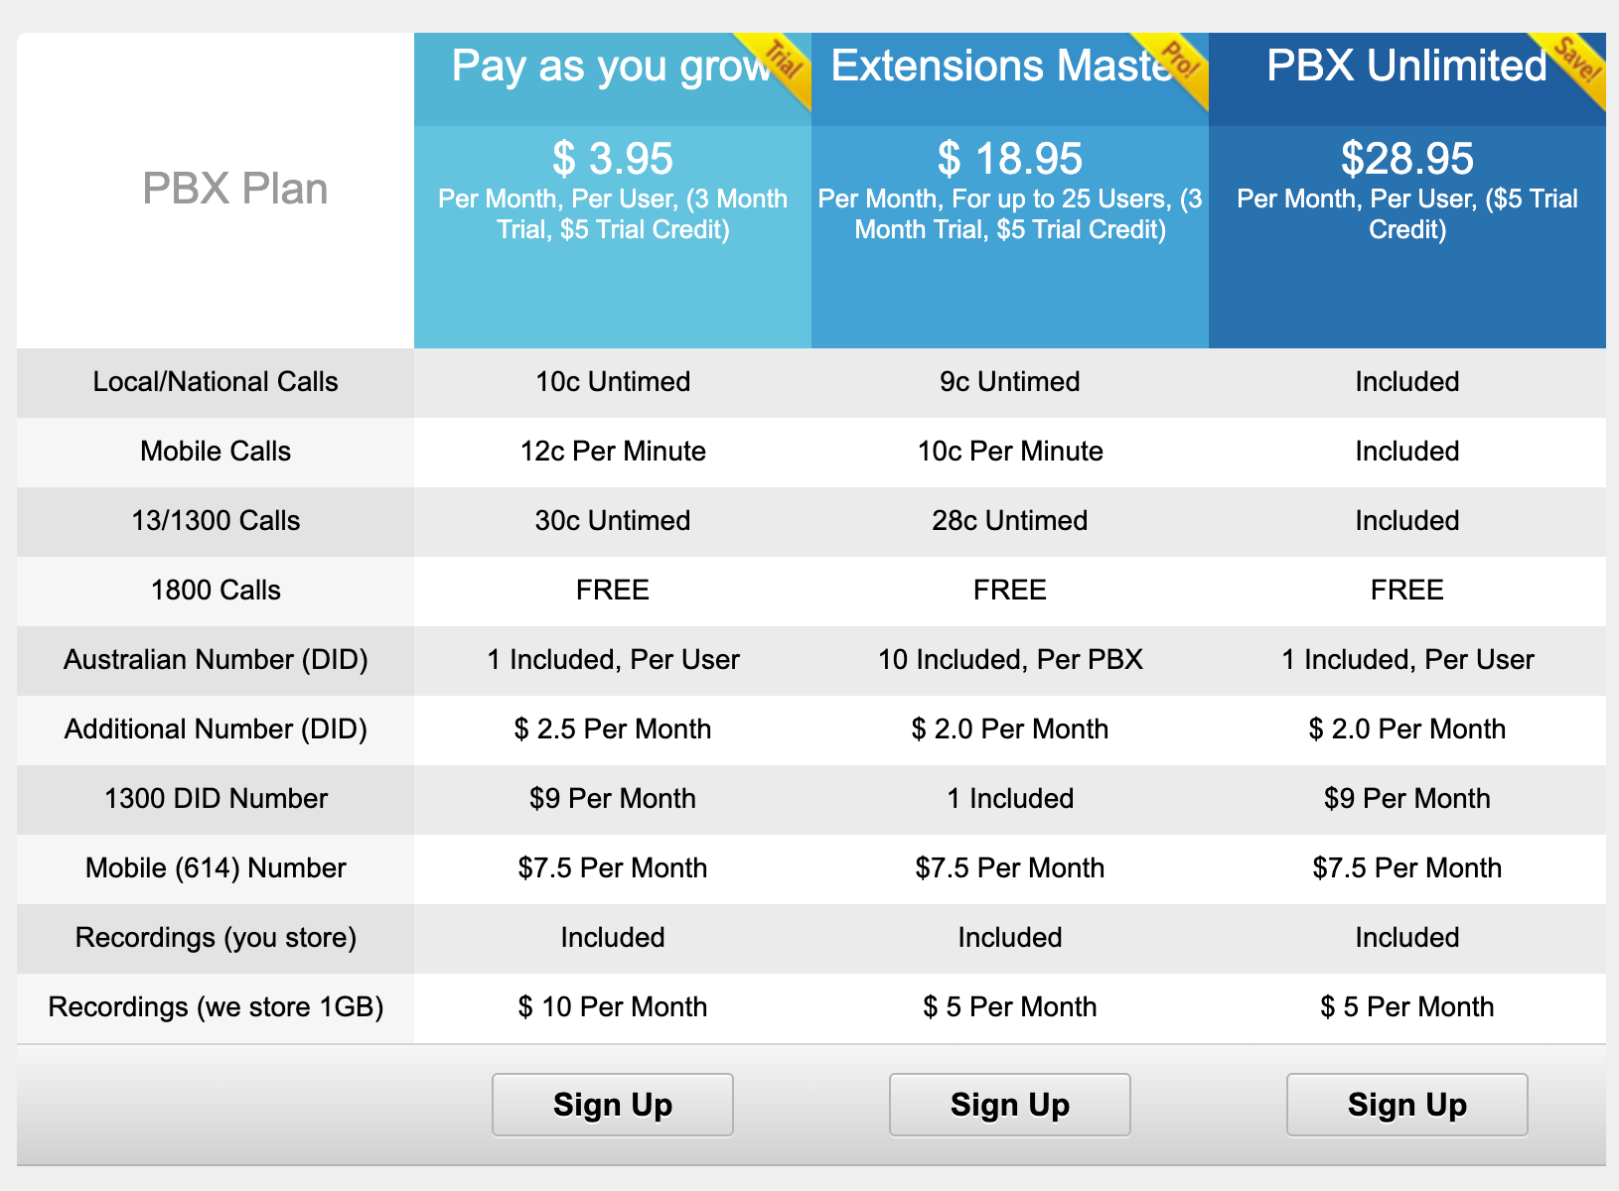Click Recordings (we store 1GB) label
Screen dimensions: 1619x1191
tap(216, 1007)
